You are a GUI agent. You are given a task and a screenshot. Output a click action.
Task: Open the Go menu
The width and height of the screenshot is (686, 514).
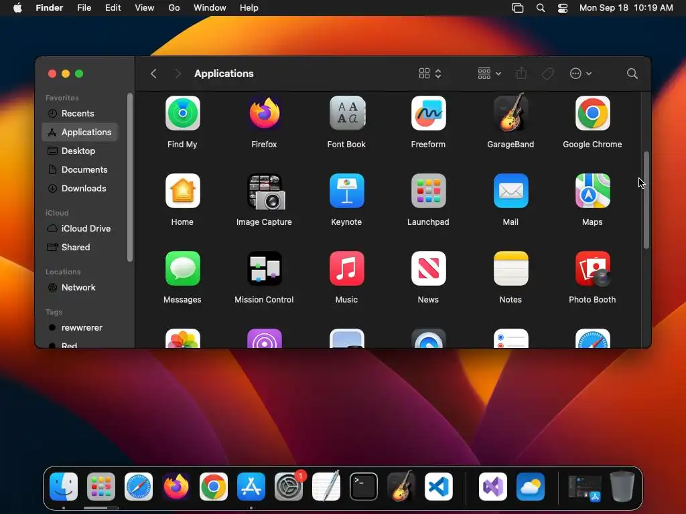pyautogui.click(x=174, y=8)
